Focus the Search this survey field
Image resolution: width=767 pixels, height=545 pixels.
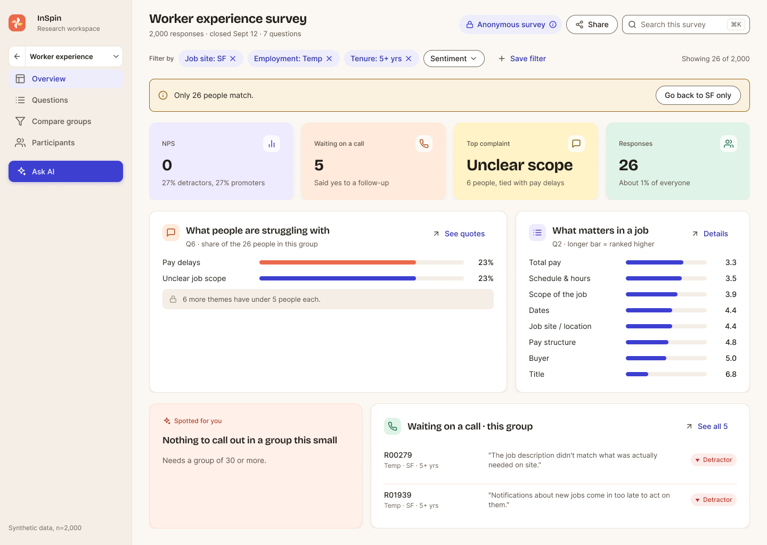click(x=686, y=24)
